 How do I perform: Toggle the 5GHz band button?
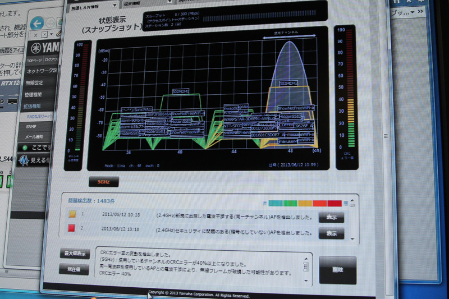coord(104,182)
